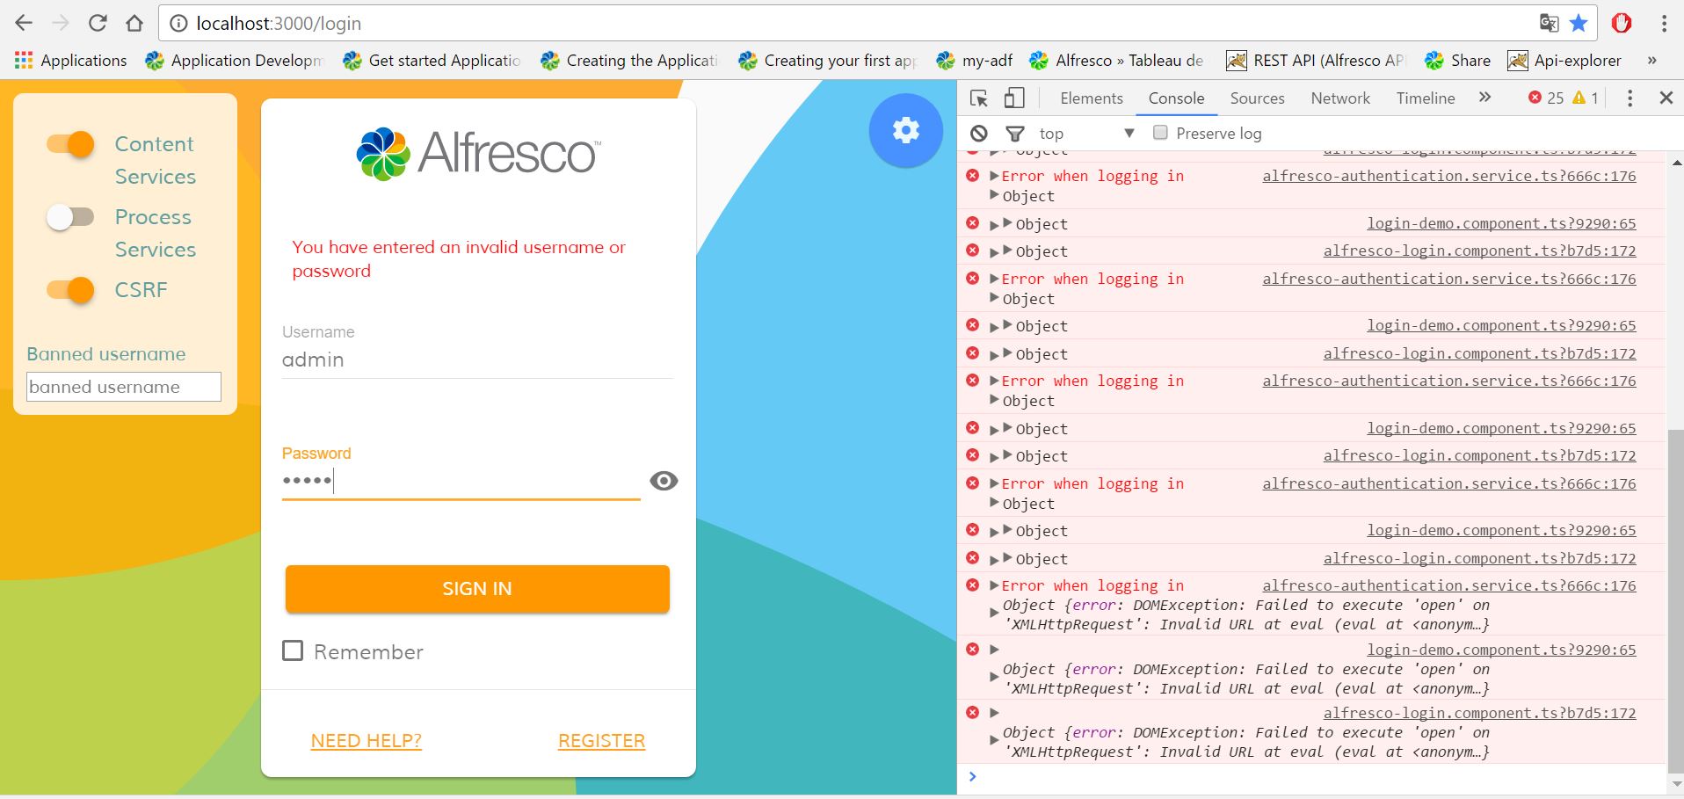The height and width of the screenshot is (799, 1684).
Task: Open the my-adf bookmark
Action: (975, 60)
